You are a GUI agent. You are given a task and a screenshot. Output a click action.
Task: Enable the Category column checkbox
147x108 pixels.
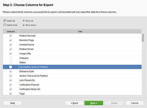point(11,58)
